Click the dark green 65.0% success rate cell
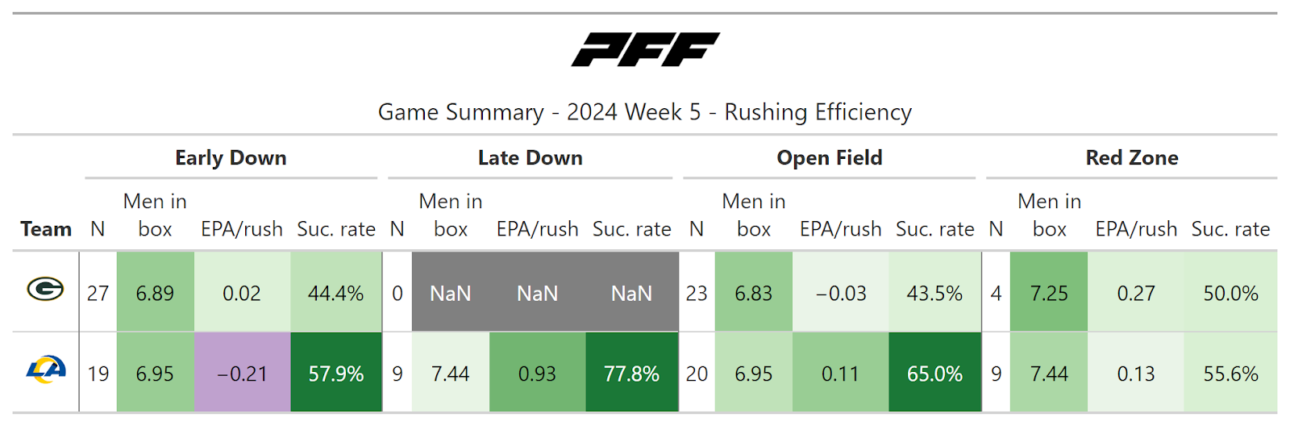 pos(934,374)
